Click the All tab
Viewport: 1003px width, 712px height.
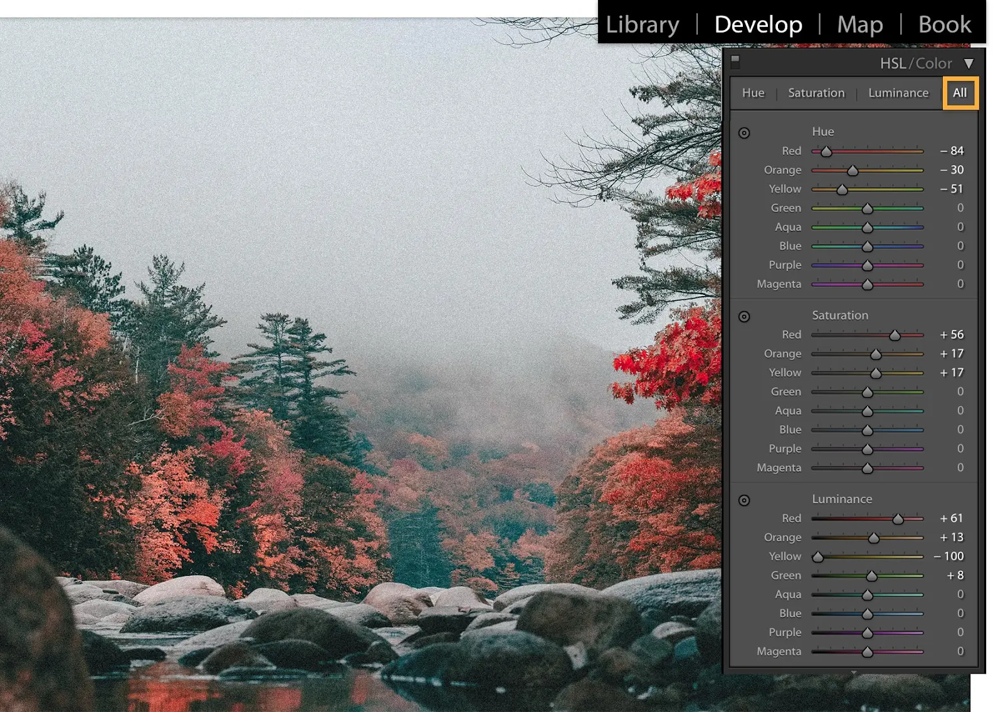960,93
